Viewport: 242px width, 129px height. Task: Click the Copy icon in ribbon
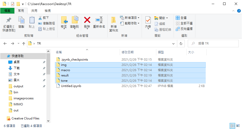tap(21, 20)
